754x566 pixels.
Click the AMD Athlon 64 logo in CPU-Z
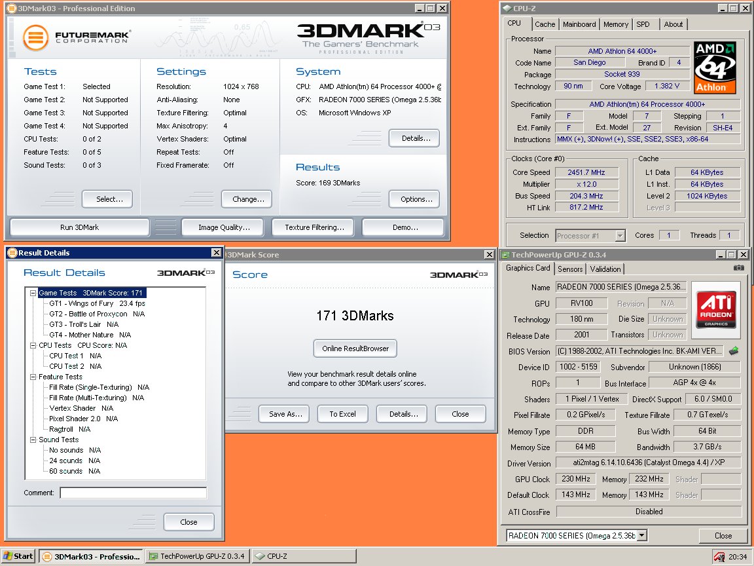pyautogui.click(x=715, y=67)
